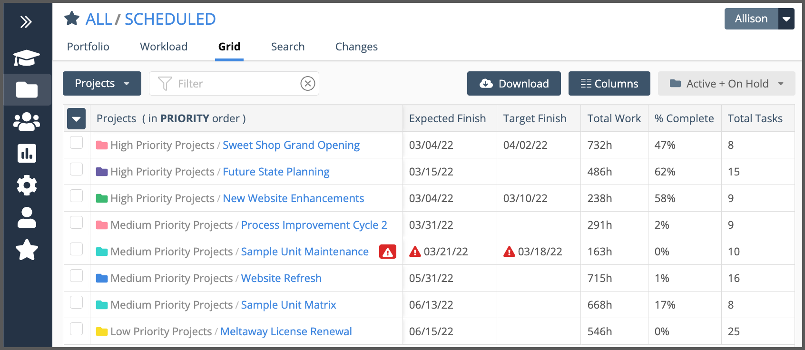The width and height of the screenshot is (805, 350).
Task: Open SCHEDULED breadcrumb link
Action: [170, 19]
